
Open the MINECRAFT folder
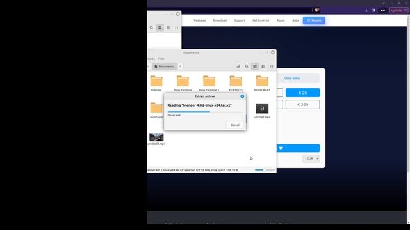[262, 84]
